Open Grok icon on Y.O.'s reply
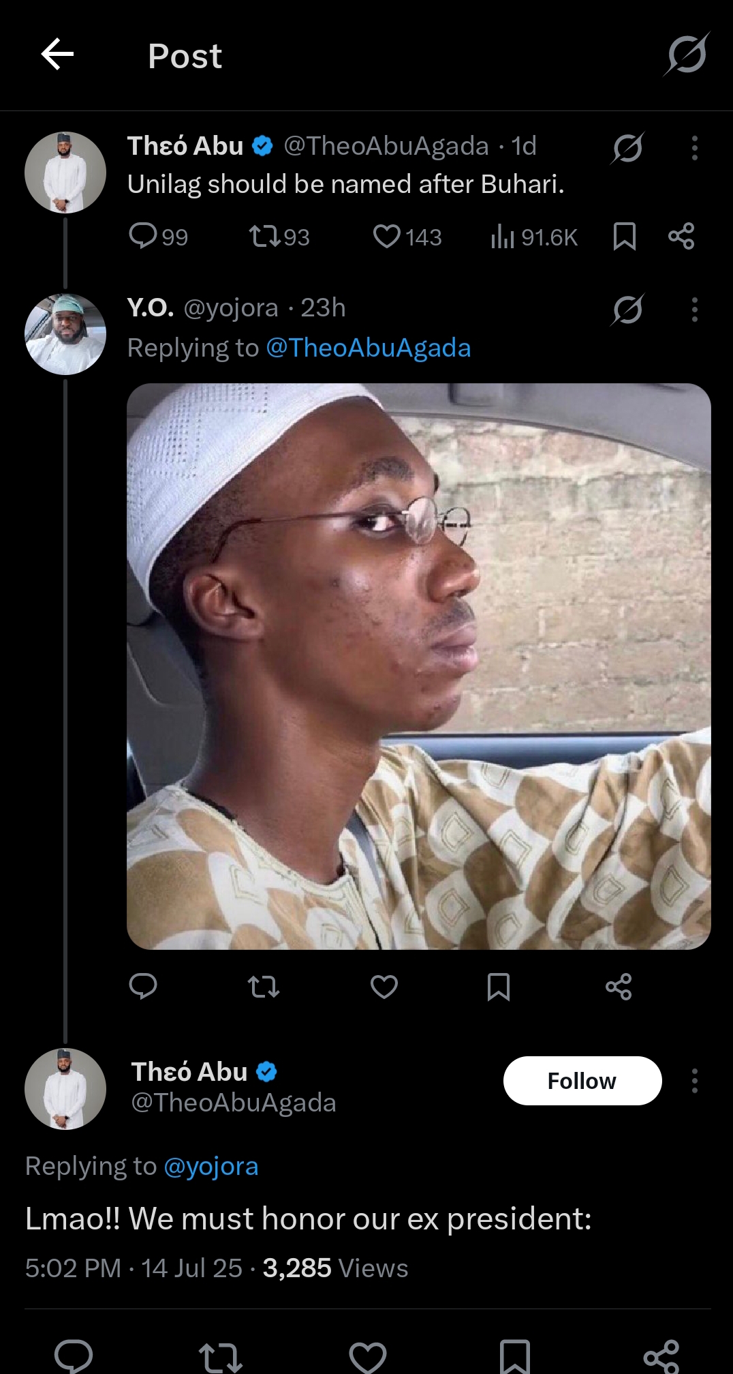The height and width of the screenshot is (1374, 733). (627, 309)
